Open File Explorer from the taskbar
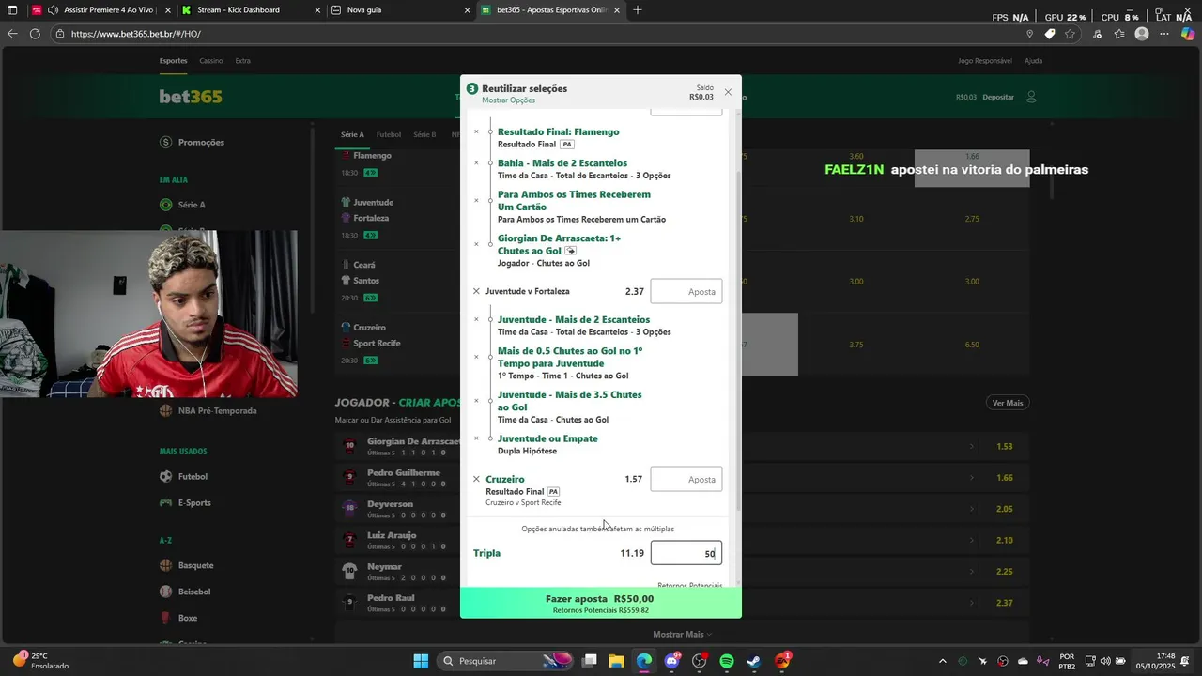 tap(616, 661)
